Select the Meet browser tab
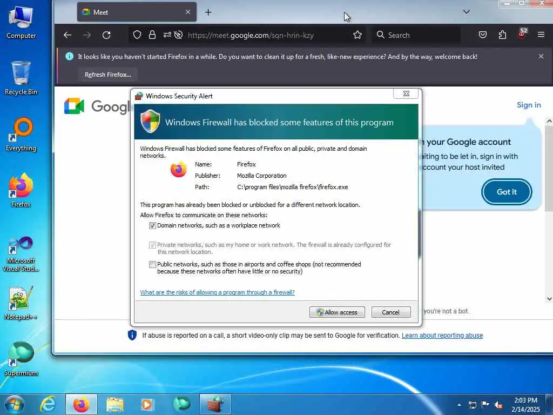 137,12
